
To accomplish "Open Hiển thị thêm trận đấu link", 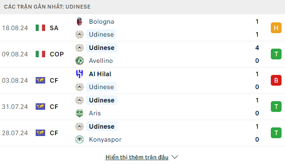I will [x=137, y=157].
